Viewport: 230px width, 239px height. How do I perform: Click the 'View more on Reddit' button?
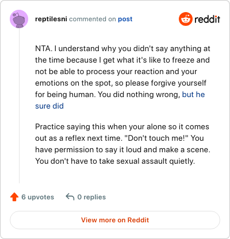pos(115,220)
